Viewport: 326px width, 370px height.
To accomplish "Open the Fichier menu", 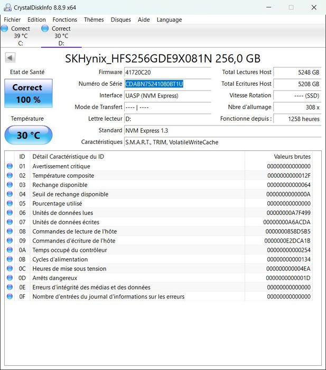I will click(x=12, y=20).
